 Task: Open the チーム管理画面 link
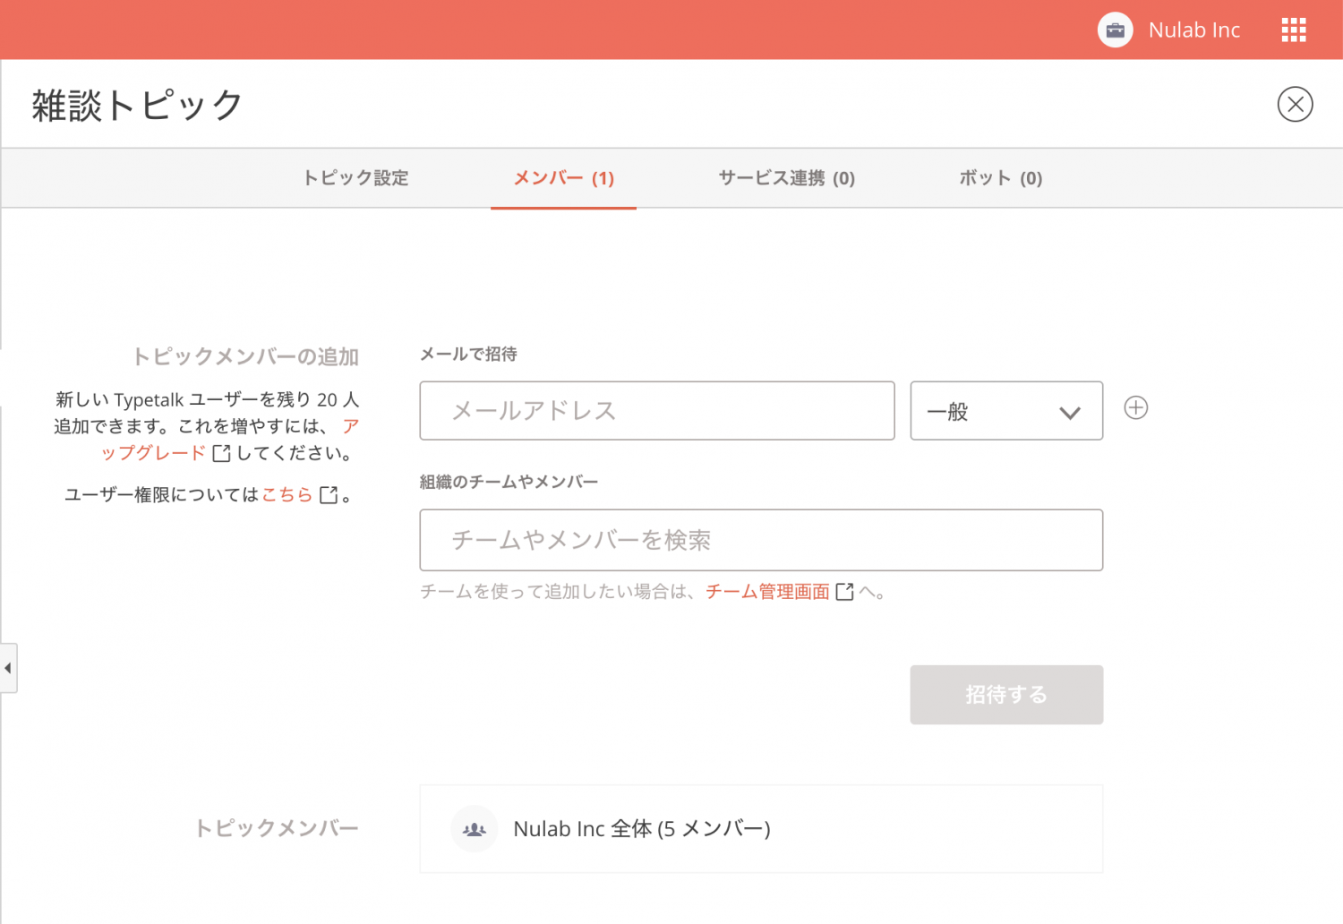tap(767, 592)
